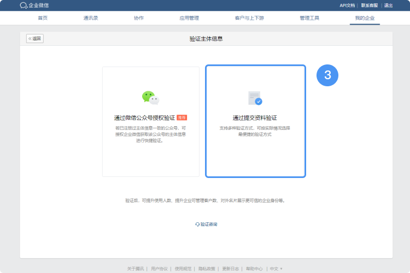Open the 协作 tab
The height and width of the screenshot is (273, 410).
(x=139, y=18)
